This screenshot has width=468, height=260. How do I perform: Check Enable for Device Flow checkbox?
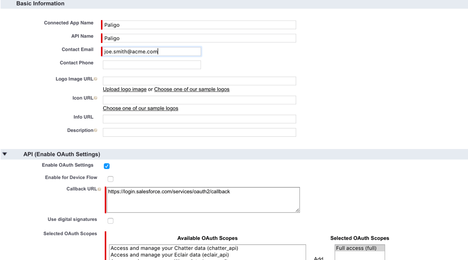[110, 179]
